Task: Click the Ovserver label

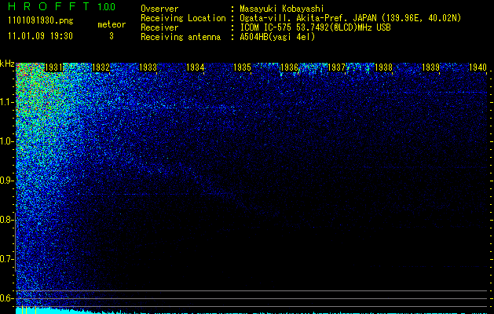Action: 159,9
